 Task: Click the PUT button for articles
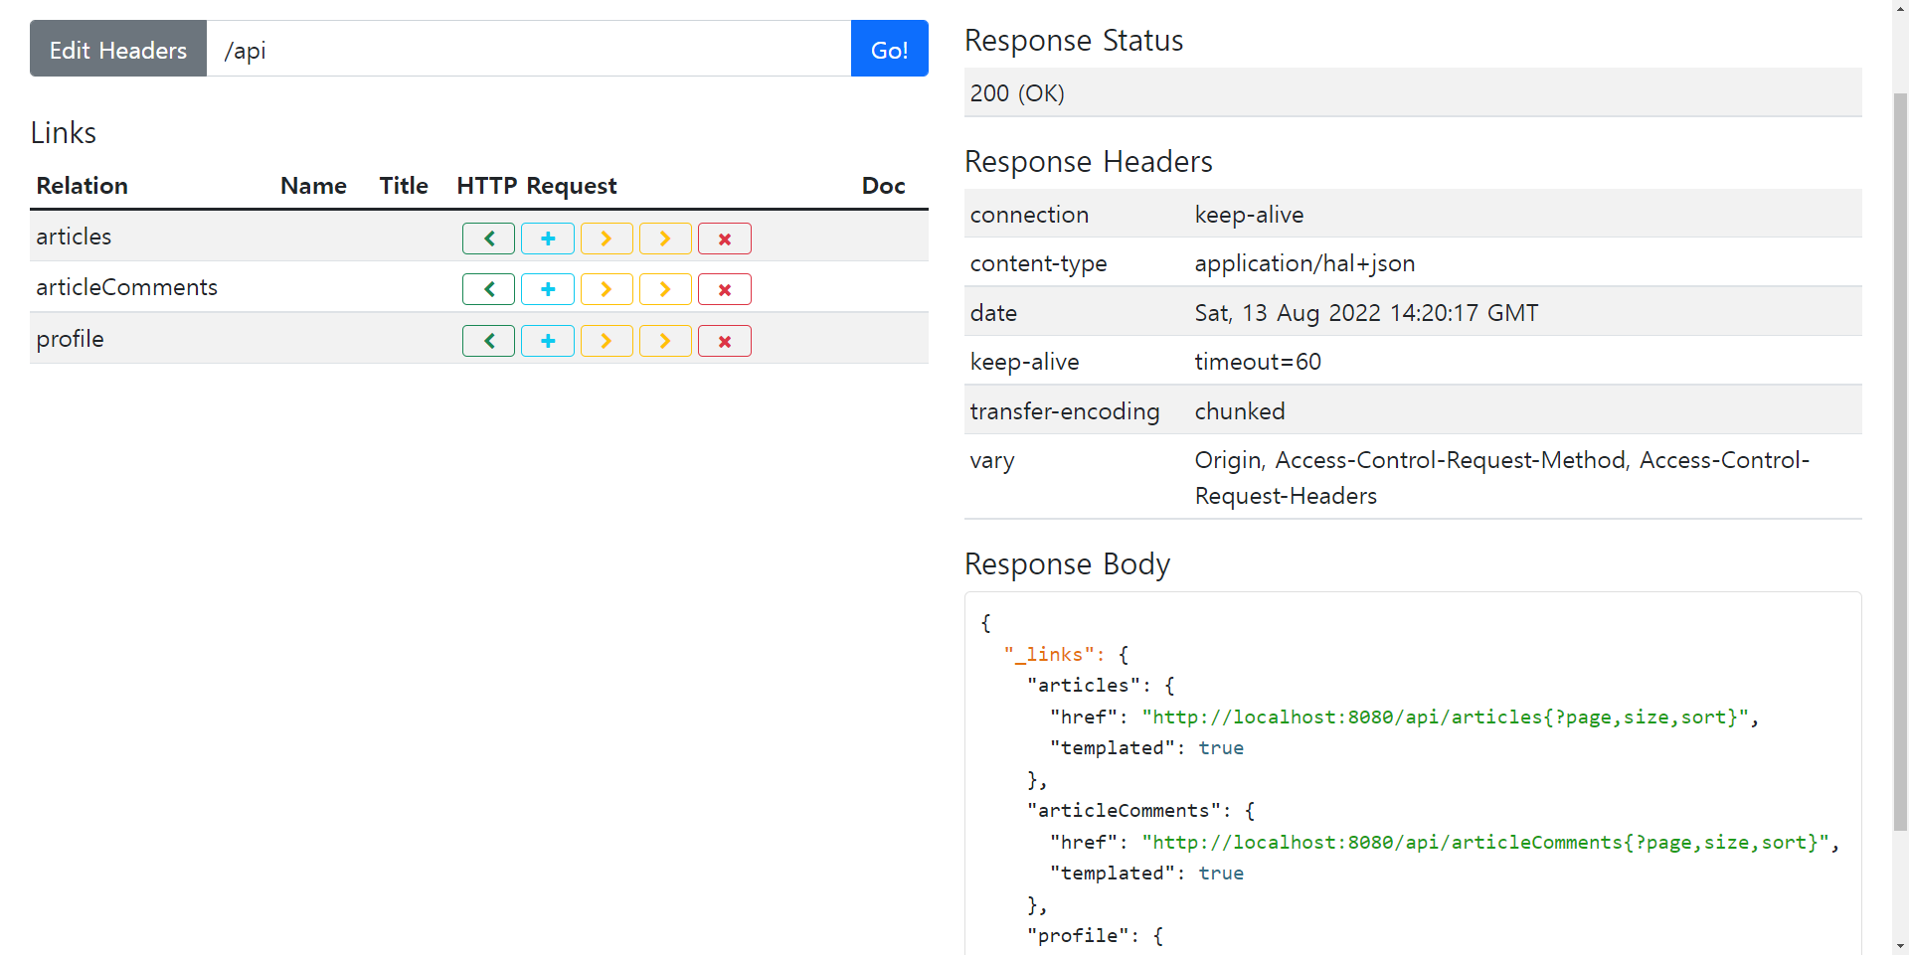click(607, 239)
